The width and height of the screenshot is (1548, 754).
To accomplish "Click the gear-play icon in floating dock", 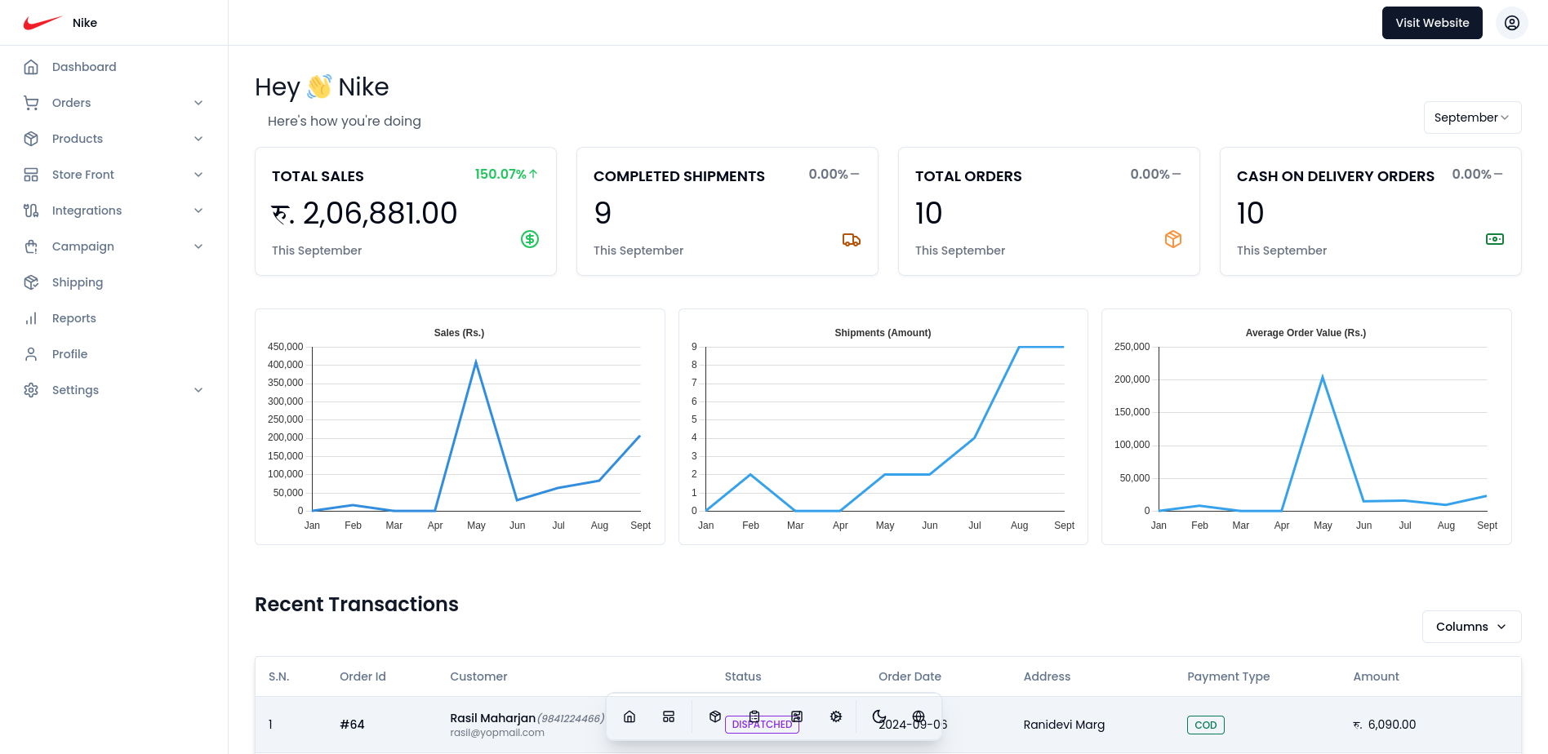I will (x=836, y=716).
